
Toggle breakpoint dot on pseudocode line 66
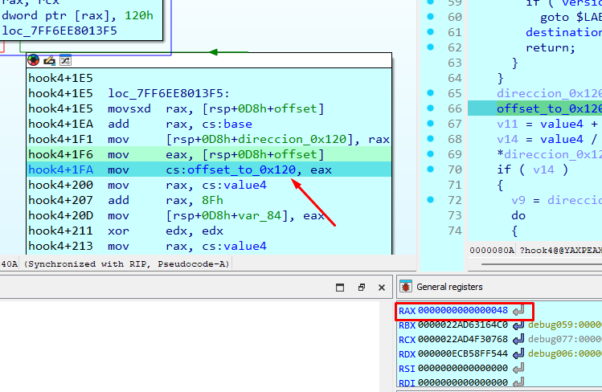430,108
